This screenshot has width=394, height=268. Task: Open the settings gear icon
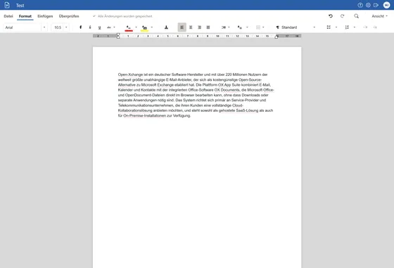point(368,5)
